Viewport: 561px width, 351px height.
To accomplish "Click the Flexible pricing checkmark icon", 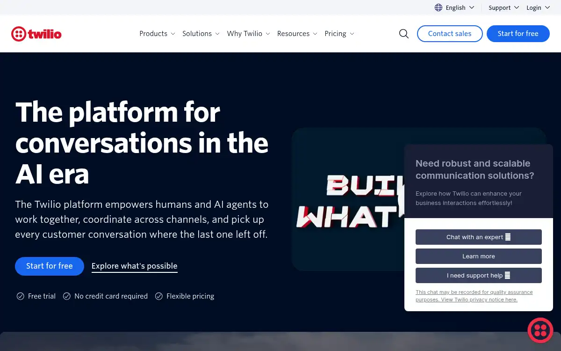I will (x=159, y=296).
